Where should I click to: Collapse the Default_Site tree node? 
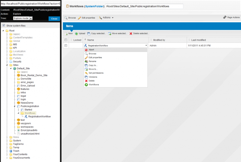(11, 68)
